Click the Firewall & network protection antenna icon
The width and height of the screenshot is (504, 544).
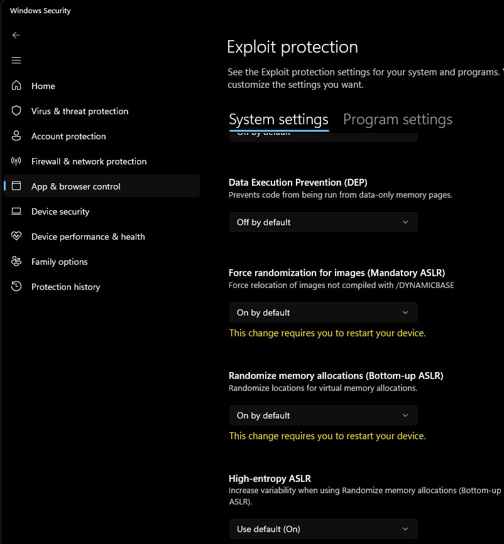(17, 161)
